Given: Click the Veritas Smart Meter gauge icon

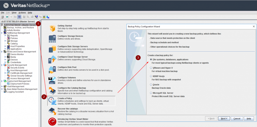Looking at the screenshot, I should pyautogui.click(x=52, y=121).
